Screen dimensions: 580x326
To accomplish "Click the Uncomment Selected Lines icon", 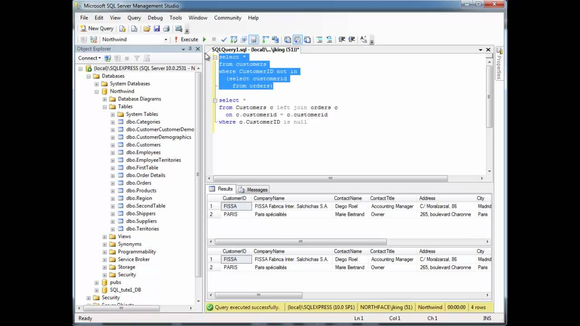I will (329, 39).
